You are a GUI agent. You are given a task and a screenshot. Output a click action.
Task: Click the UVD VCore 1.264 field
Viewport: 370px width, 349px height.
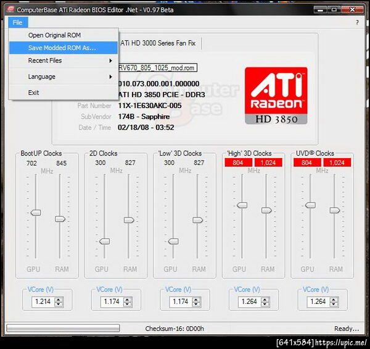[318, 301]
